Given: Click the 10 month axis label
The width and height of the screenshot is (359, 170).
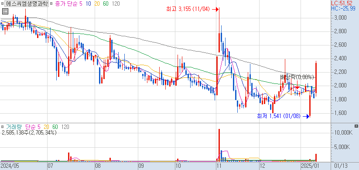Looking at the screenshot, I should pos(178,166).
